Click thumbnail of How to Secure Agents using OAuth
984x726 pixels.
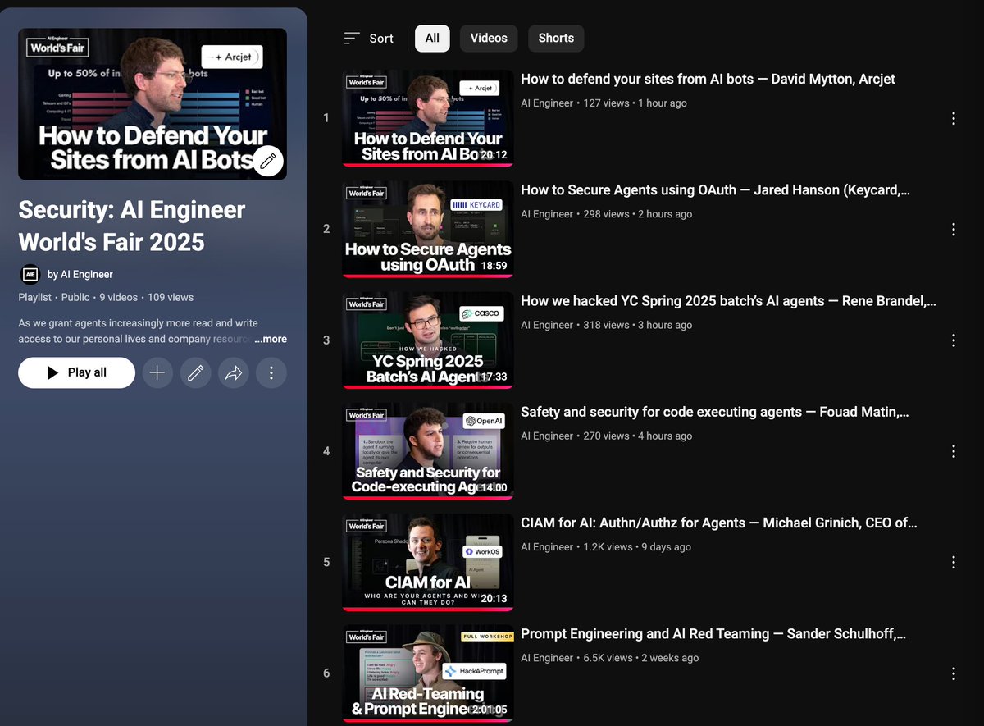(428, 229)
